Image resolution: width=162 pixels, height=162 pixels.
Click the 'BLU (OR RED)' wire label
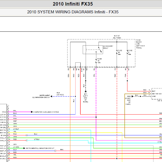click(60, 94)
